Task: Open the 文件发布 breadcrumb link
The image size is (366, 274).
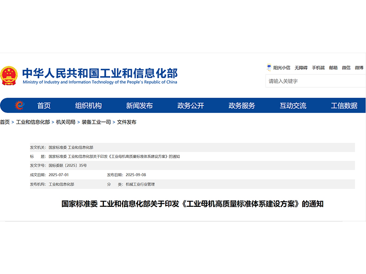Action: click(127, 122)
